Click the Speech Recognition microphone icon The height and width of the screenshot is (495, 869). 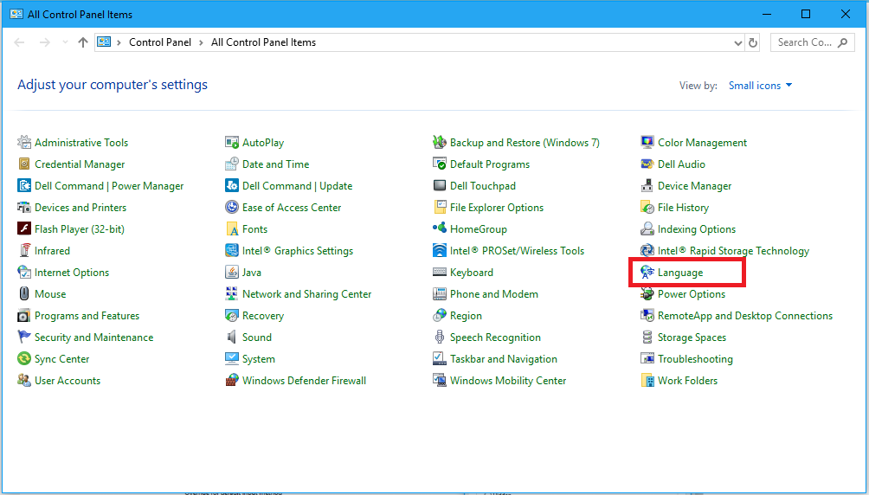click(440, 337)
